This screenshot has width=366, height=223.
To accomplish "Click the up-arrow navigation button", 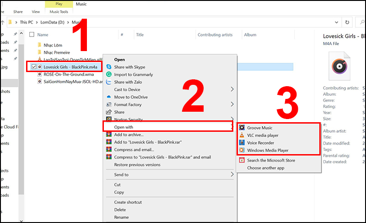I will point(3,22).
